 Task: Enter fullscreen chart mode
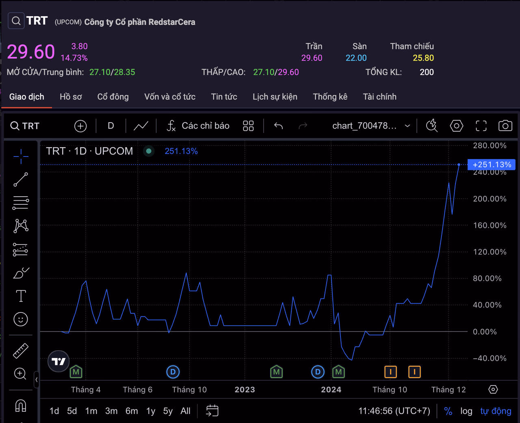481,126
